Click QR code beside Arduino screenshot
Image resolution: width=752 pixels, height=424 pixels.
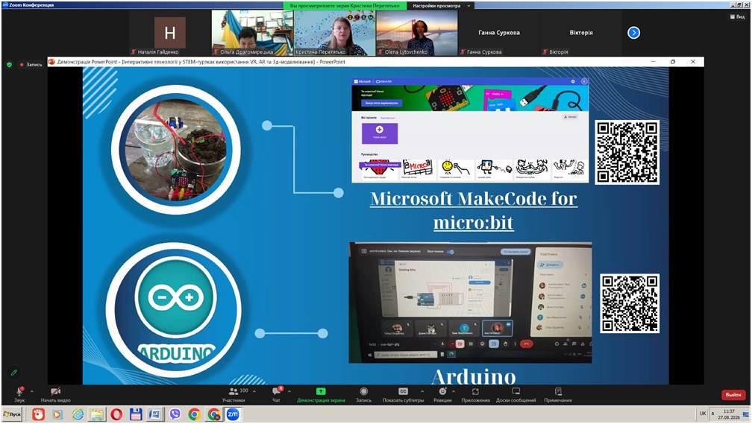629,303
